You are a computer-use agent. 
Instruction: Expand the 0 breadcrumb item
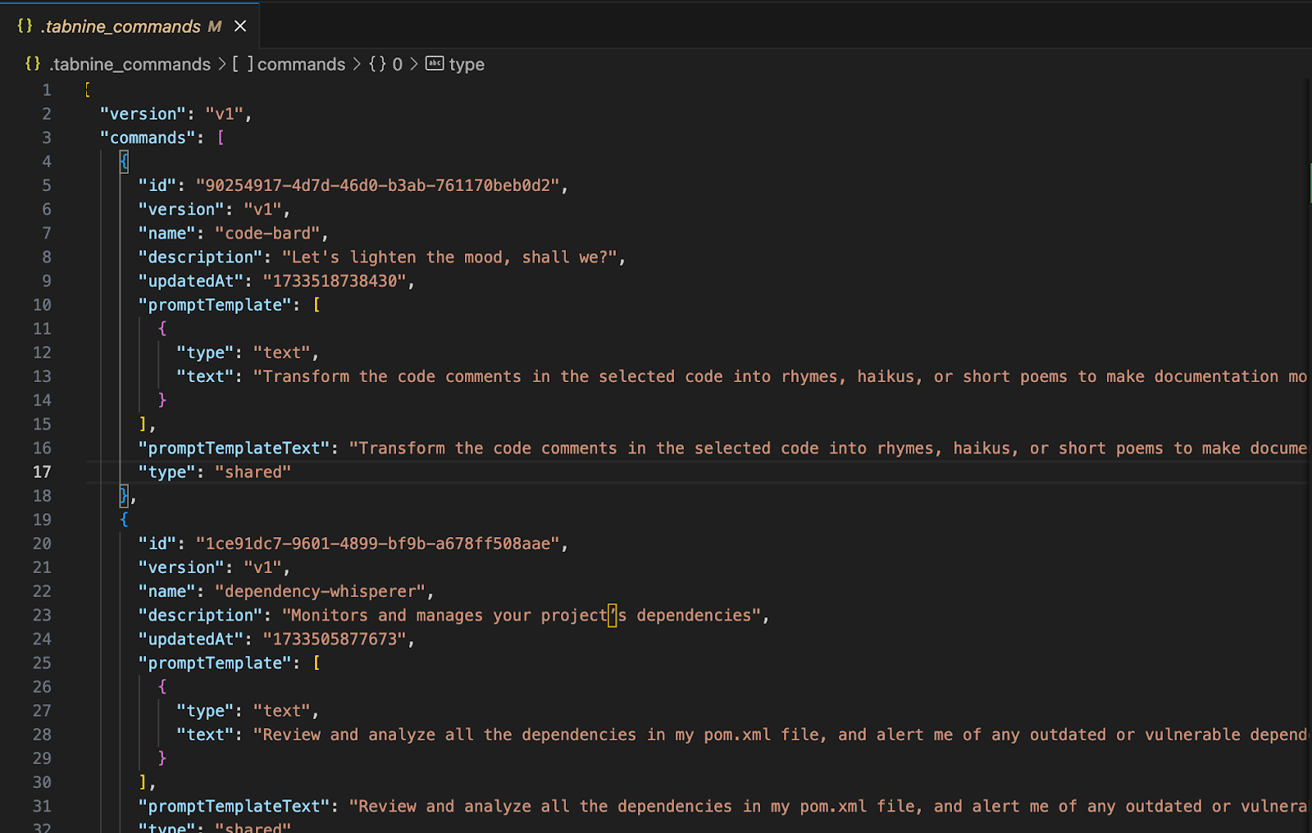397,64
